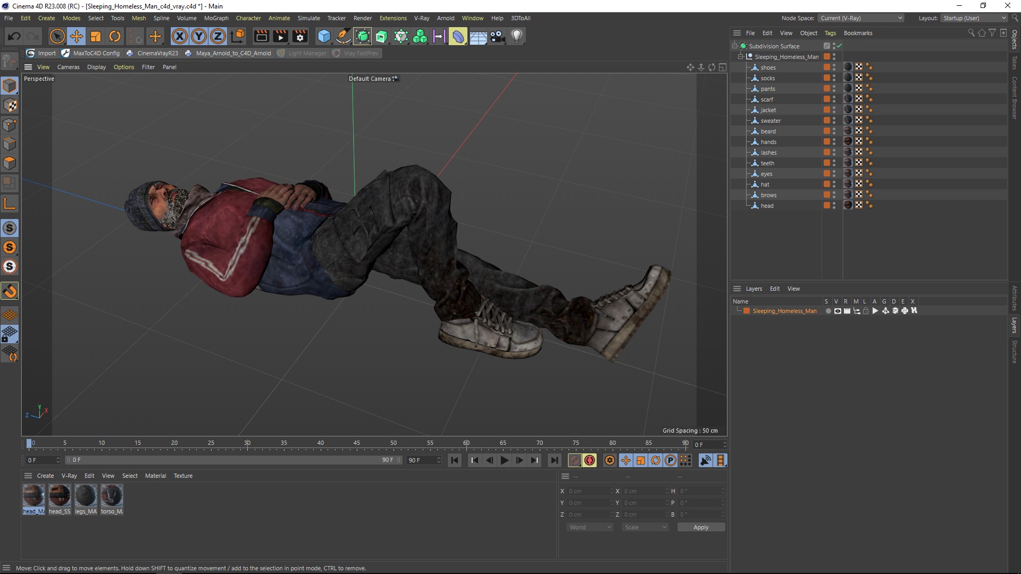Screen dimensions: 1021x574
Task: Toggle layer lock icon for Sleeping_Homeless_Man
Action: (866, 311)
